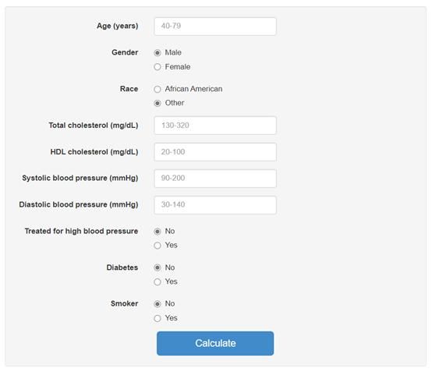Screen dimensions: 432x379
Task: Click the blue Calculate button
Action: (x=215, y=343)
